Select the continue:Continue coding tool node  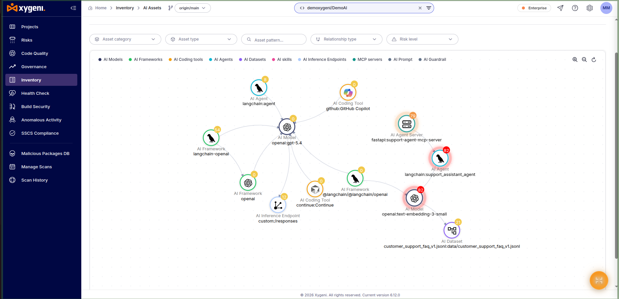(315, 189)
